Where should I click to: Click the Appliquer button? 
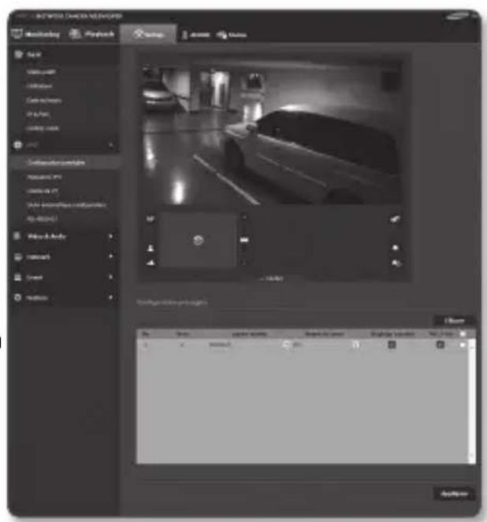pyautogui.click(x=454, y=494)
